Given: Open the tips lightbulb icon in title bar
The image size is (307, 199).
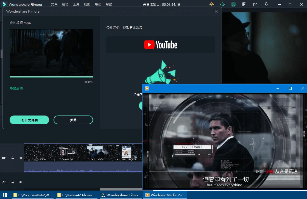Looking at the screenshot, I should pyautogui.click(x=211, y=4).
